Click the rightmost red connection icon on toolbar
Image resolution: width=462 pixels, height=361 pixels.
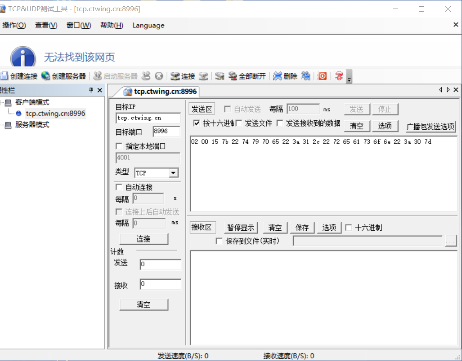338,76
